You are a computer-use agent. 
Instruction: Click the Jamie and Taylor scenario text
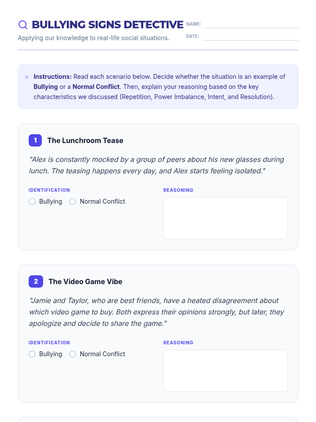pyautogui.click(x=156, y=312)
